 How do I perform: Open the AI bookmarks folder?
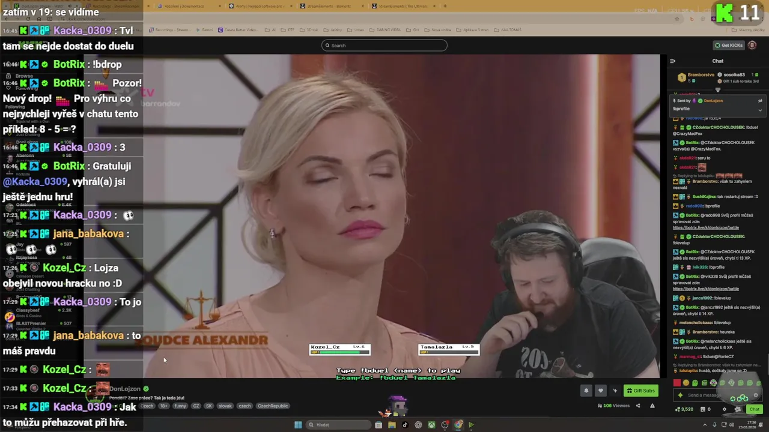tap(271, 30)
